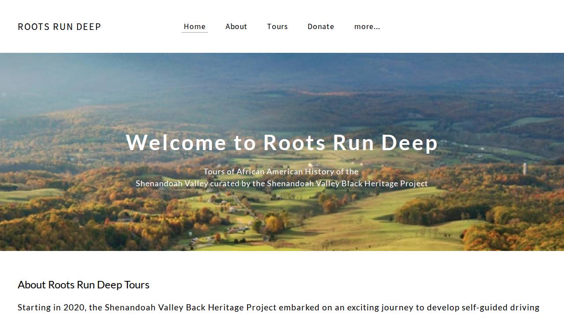
Task: Click the word 'Welcome' in the hero title
Action: [x=176, y=143]
